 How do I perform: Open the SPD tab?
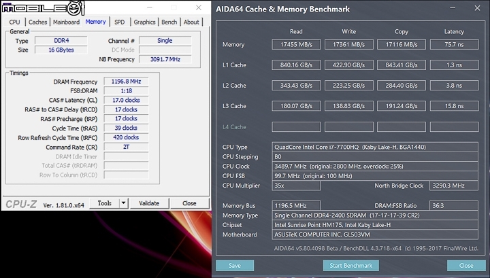tap(119, 22)
